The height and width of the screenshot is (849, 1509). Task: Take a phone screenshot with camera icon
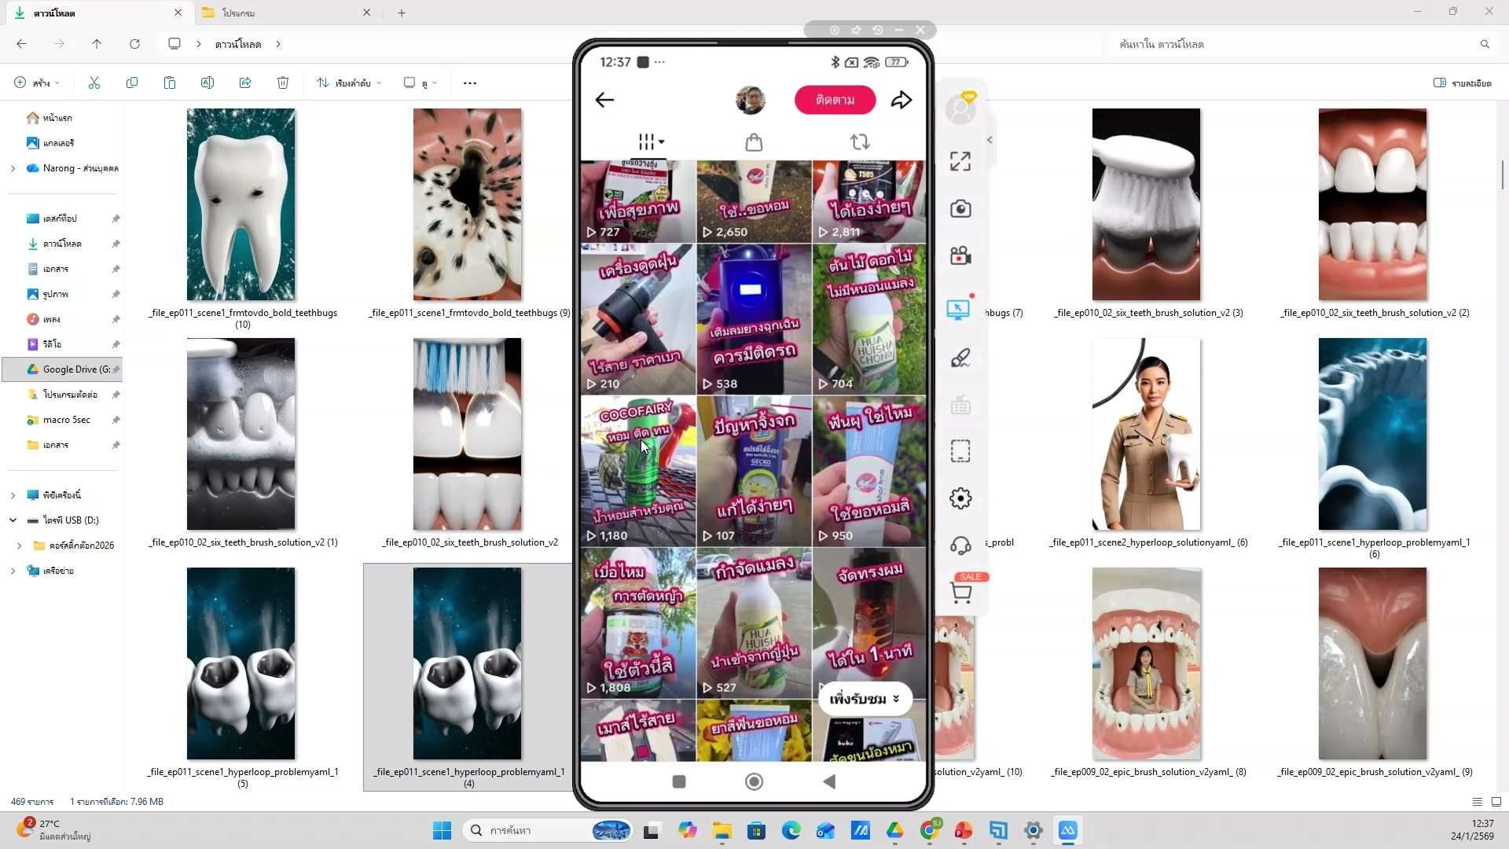pyautogui.click(x=960, y=209)
